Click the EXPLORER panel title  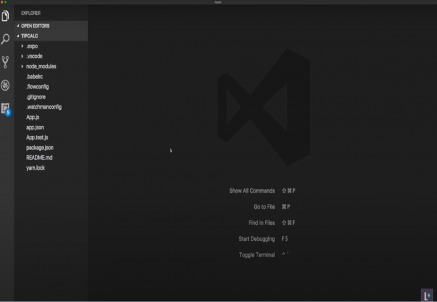(x=31, y=13)
